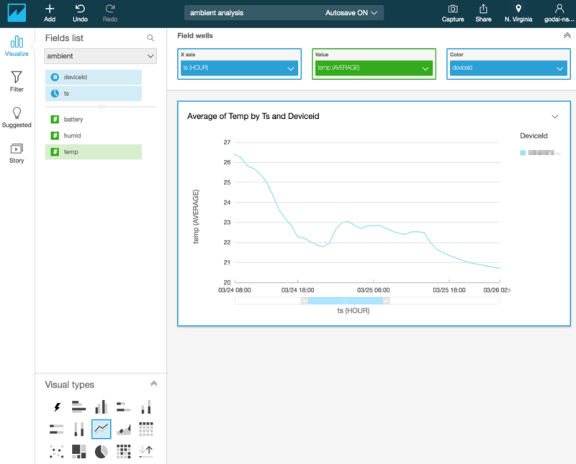Open the Story tab in the sidebar

point(17,153)
